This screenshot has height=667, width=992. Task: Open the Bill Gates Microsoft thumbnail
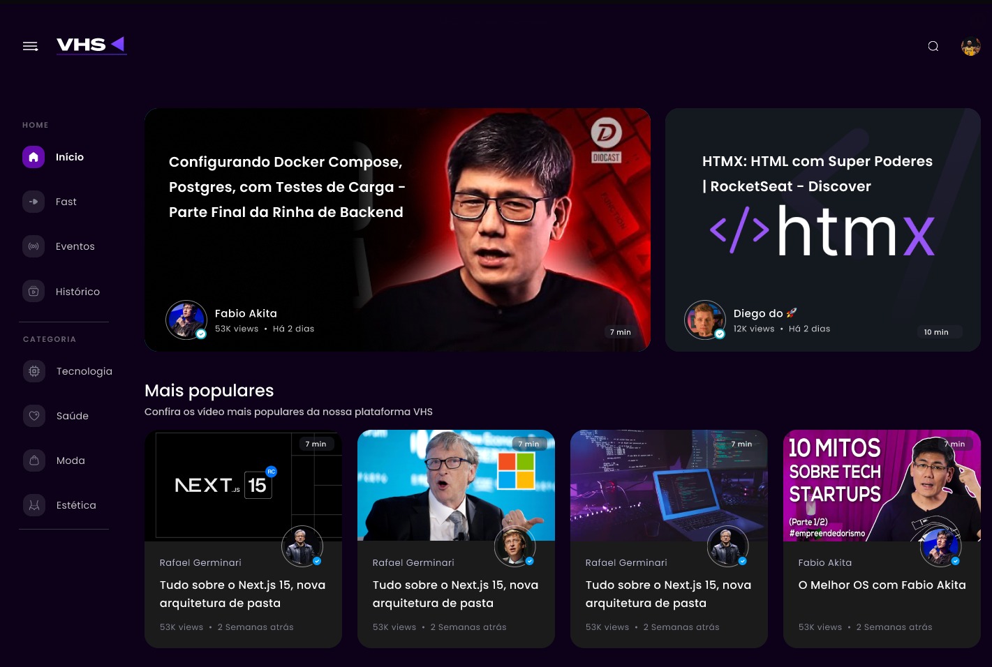coord(456,485)
